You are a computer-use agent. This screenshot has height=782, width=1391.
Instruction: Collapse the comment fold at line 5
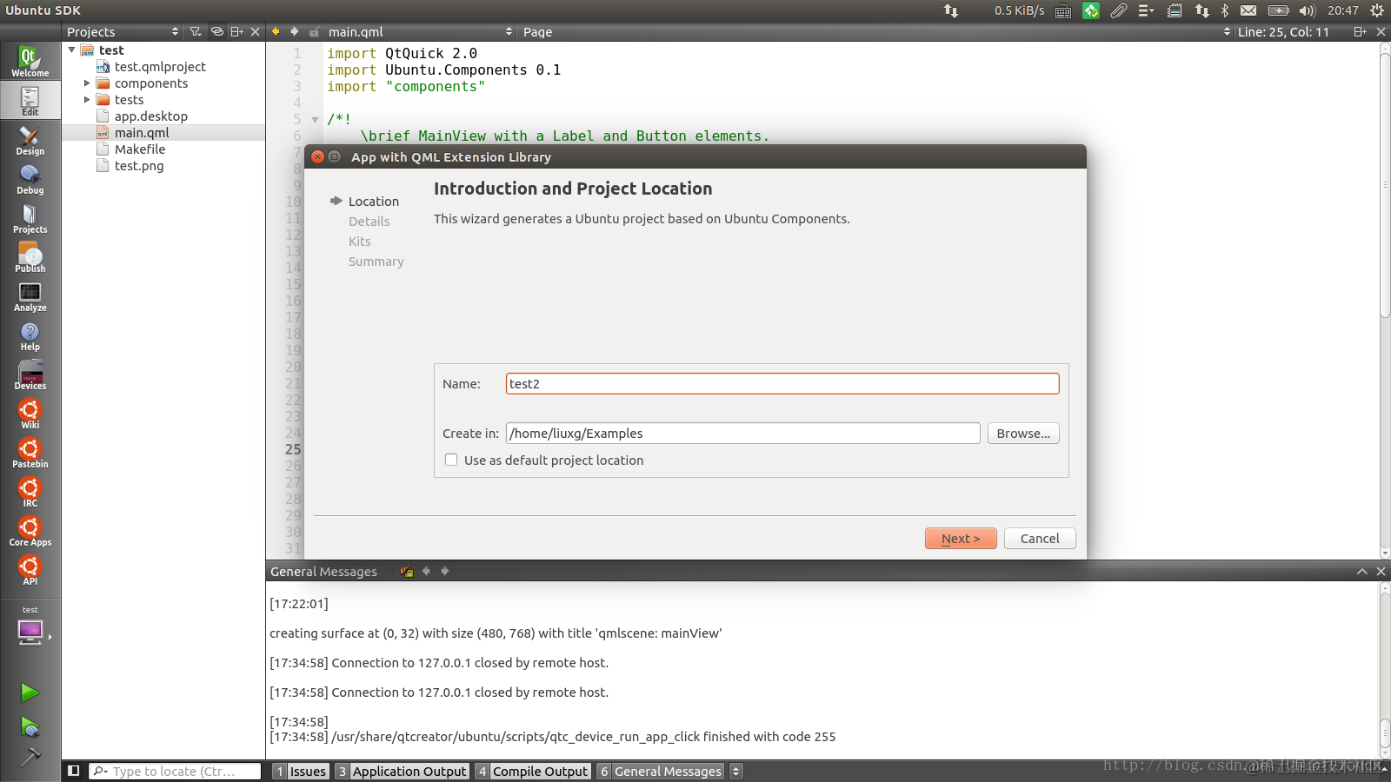tap(315, 120)
